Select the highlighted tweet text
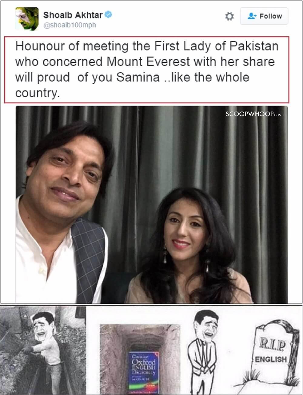This screenshot has width=303, height=395. coord(147,70)
